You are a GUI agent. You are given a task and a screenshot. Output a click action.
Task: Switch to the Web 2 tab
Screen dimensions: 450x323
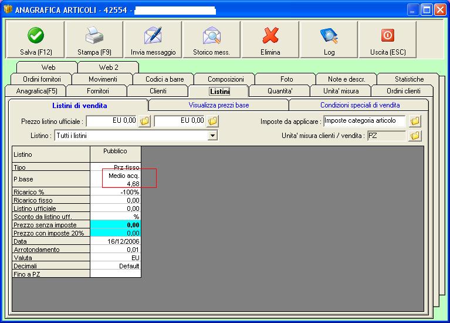tap(108, 68)
